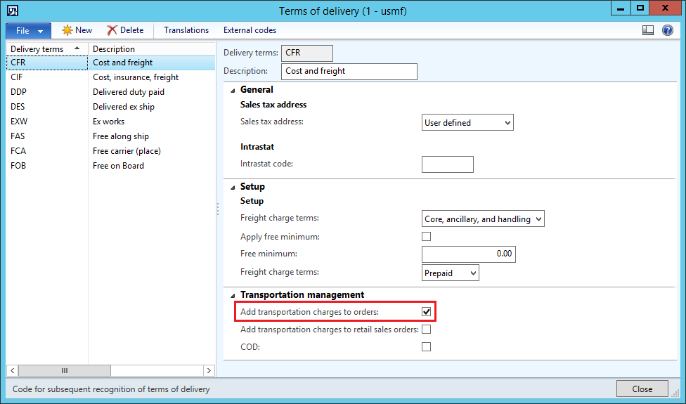Click the application icon in title bar
The image size is (686, 404).
(13, 10)
